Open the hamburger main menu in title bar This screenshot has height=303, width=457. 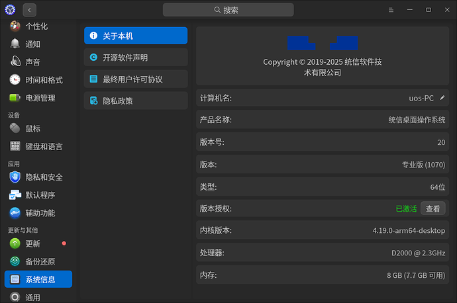[391, 10]
